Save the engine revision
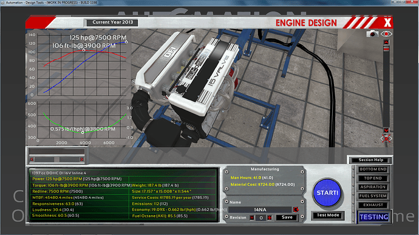 click(x=287, y=217)
